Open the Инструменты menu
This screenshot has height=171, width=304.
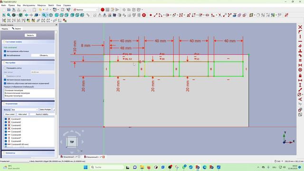29,5
